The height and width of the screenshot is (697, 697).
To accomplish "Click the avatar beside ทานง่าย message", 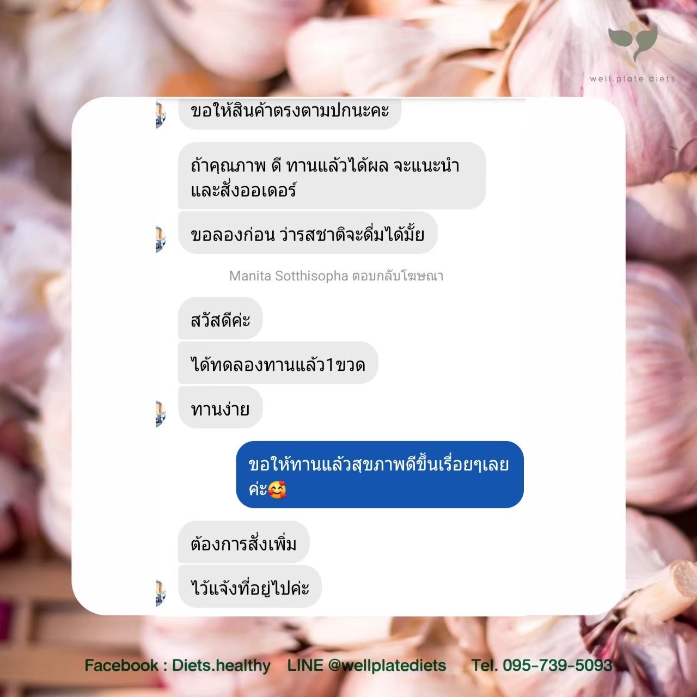I will pyautogui.click(x=161, y=414).
